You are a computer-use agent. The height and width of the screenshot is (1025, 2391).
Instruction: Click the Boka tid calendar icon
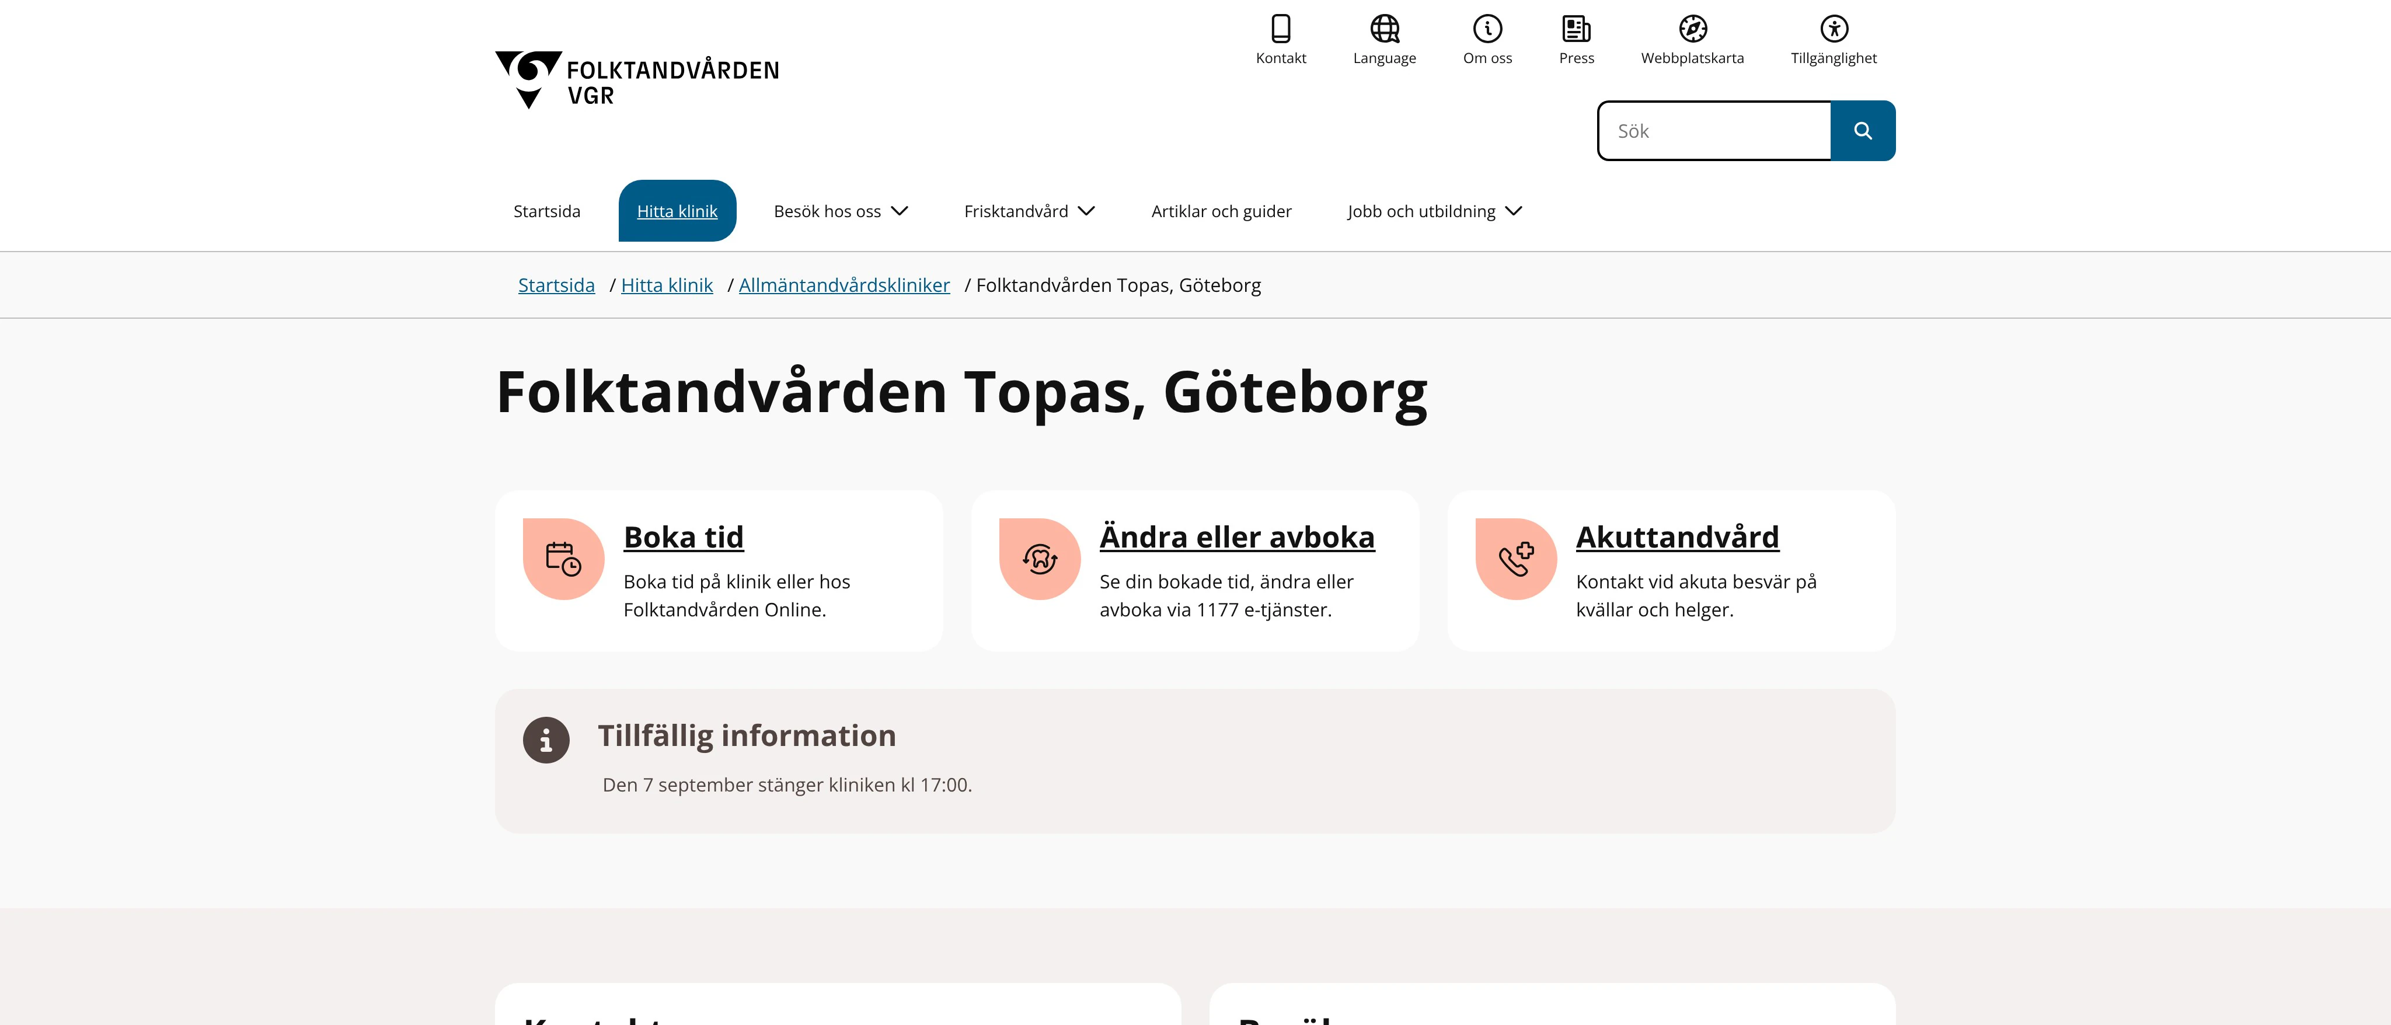pos(563,559)
